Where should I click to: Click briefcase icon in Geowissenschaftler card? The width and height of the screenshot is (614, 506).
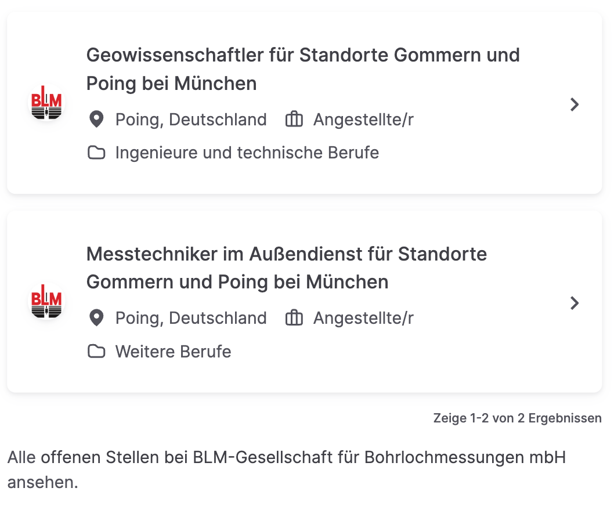[294, 119]
